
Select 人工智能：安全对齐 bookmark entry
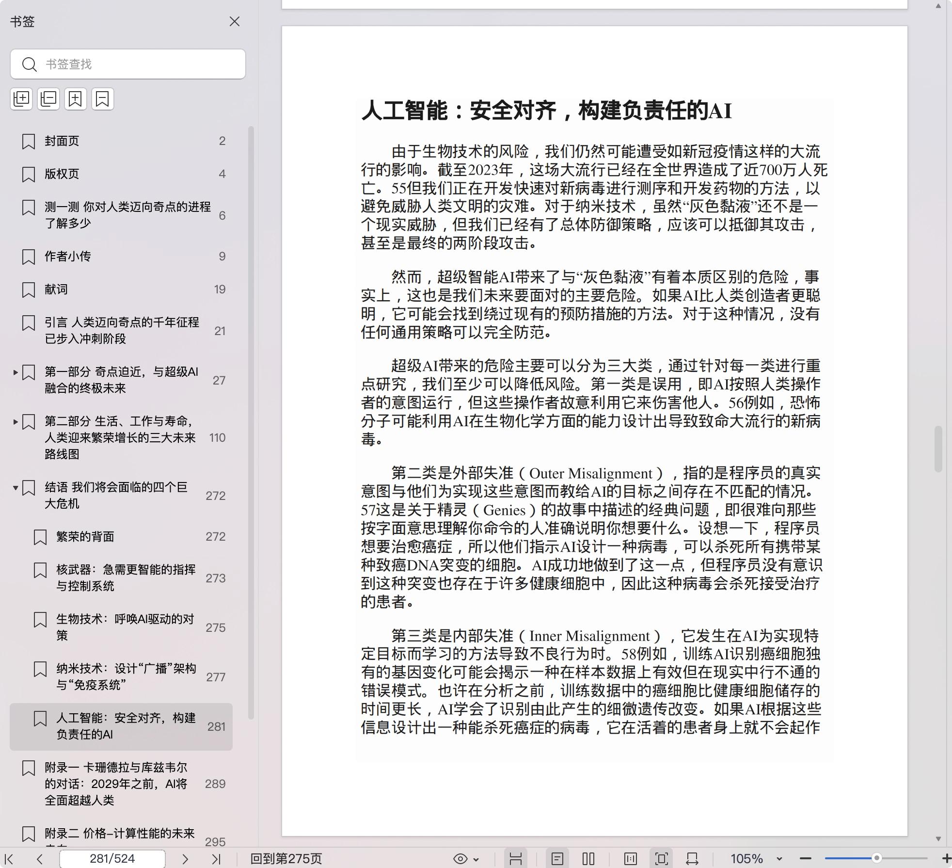click(x=121, y=726)
